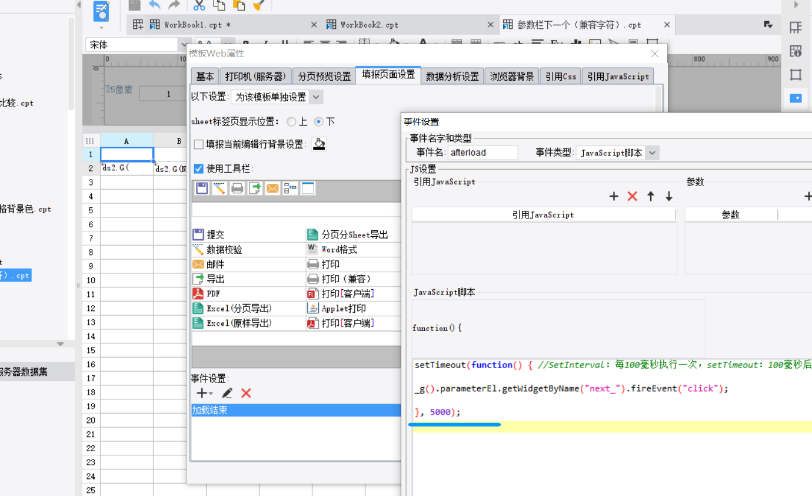Click the Excel(分页导出) item

click(248, 308)
